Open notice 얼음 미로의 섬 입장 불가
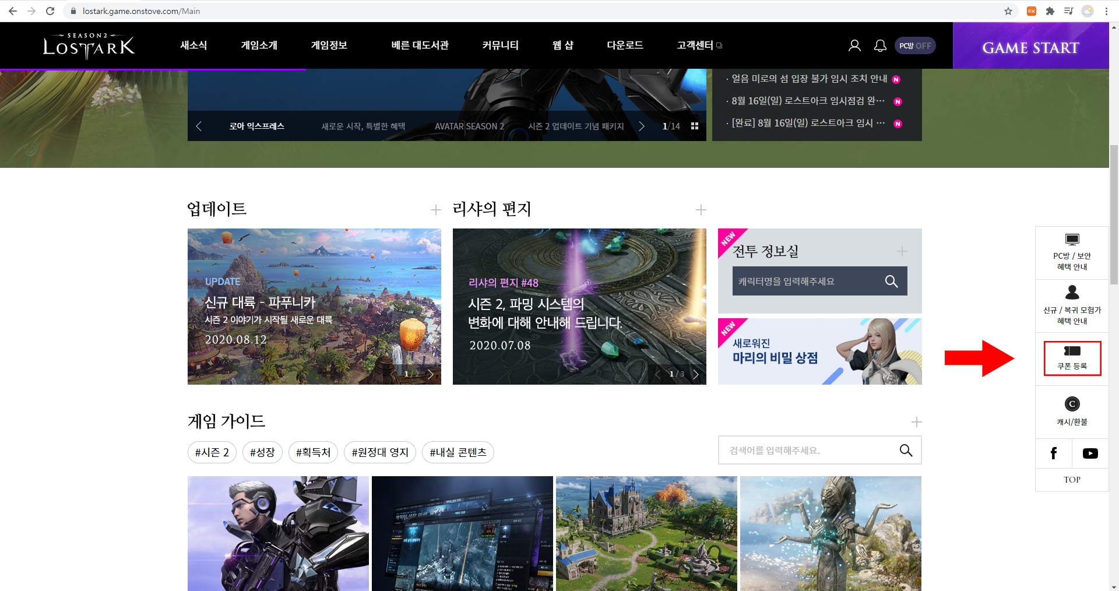The image size is (1119, 591). click(810, 79)
